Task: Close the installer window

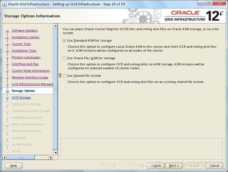Action: [219, 3]
